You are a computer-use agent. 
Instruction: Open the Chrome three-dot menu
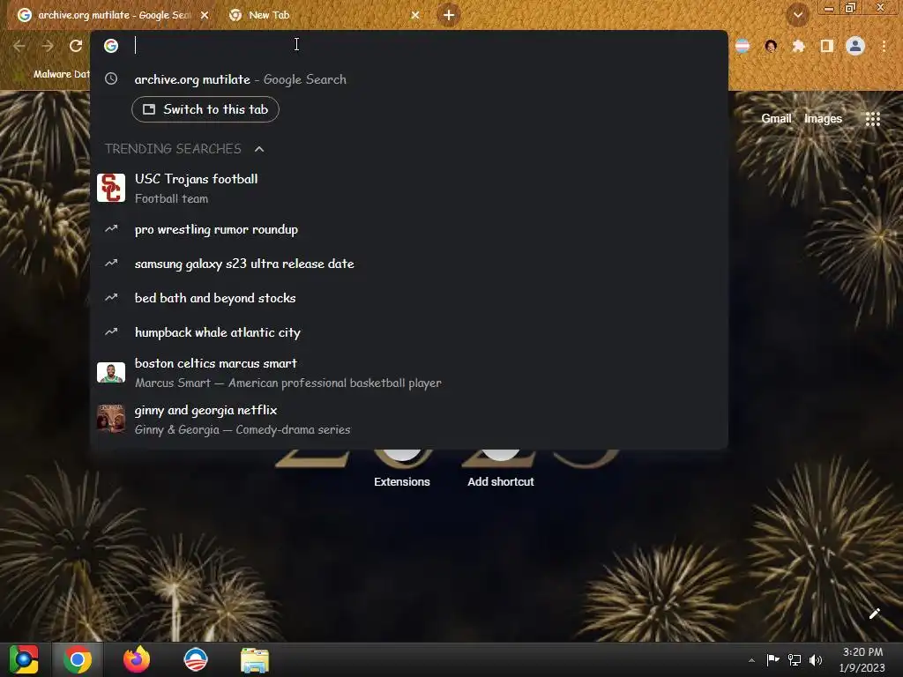(x=884, y=46)
